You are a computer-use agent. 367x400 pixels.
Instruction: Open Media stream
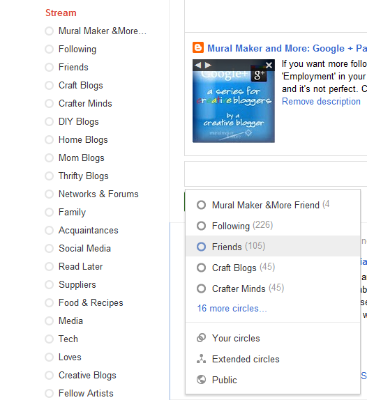[64, 321]
